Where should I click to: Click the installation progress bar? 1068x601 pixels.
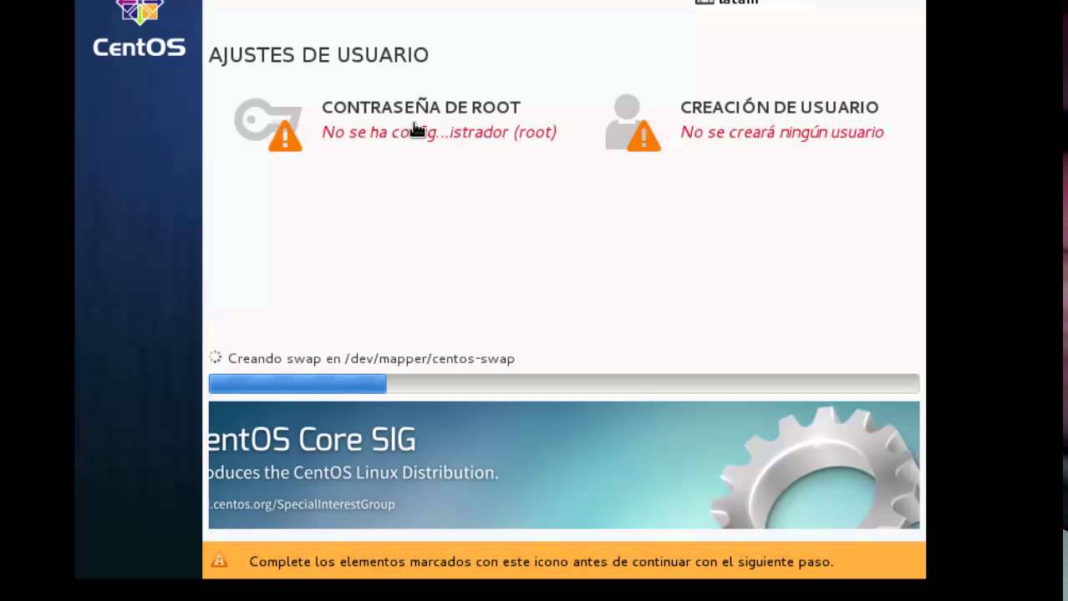tap(563, 383)
